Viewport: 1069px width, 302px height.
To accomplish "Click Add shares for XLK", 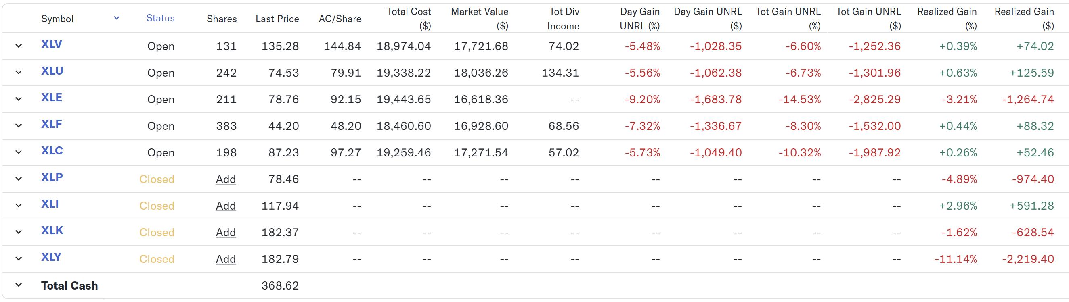I will click(x=225, y=232).
